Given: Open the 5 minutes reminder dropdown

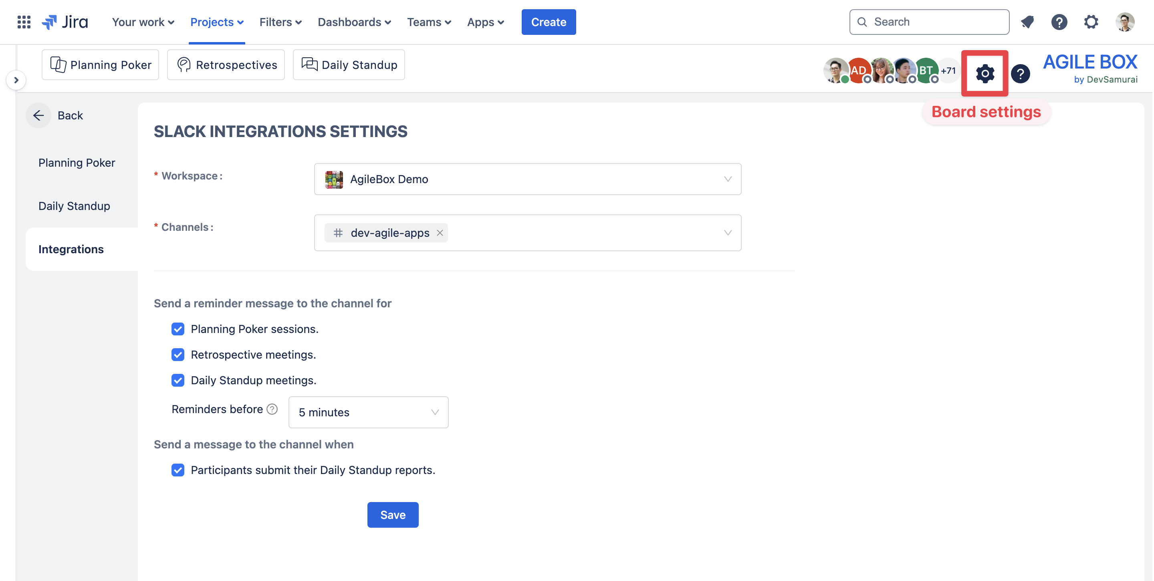Looking at the screenshot, I should click(x=368, y=412).
